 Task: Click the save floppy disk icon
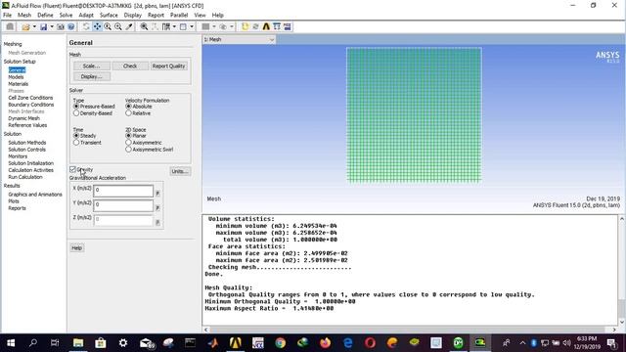tap(43, 26)
